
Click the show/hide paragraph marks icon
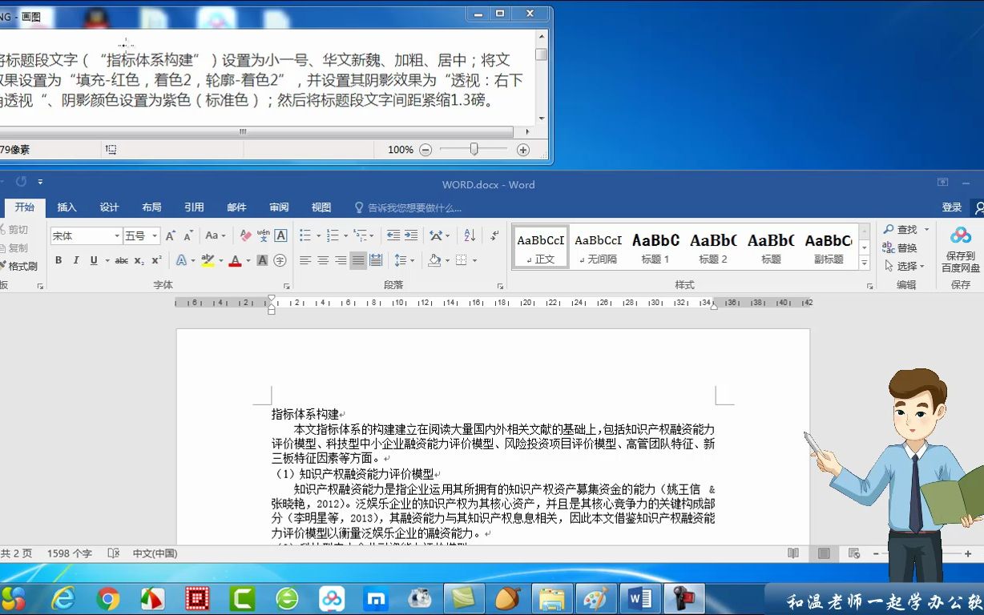[x=494, y=235]
